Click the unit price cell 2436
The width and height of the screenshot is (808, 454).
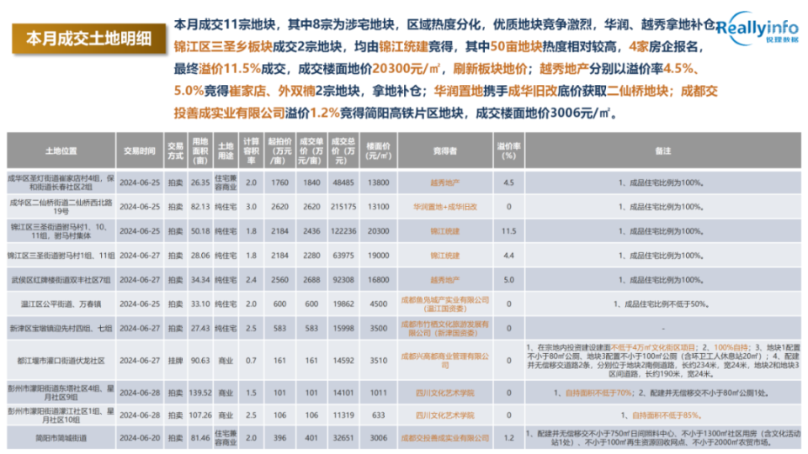pyautogui.click(x=311, y=231)
